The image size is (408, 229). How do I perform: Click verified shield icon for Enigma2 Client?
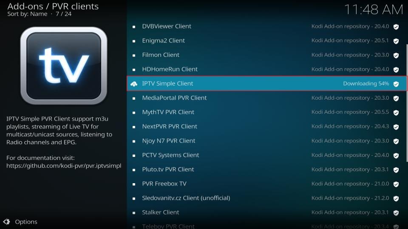(396, 41)
